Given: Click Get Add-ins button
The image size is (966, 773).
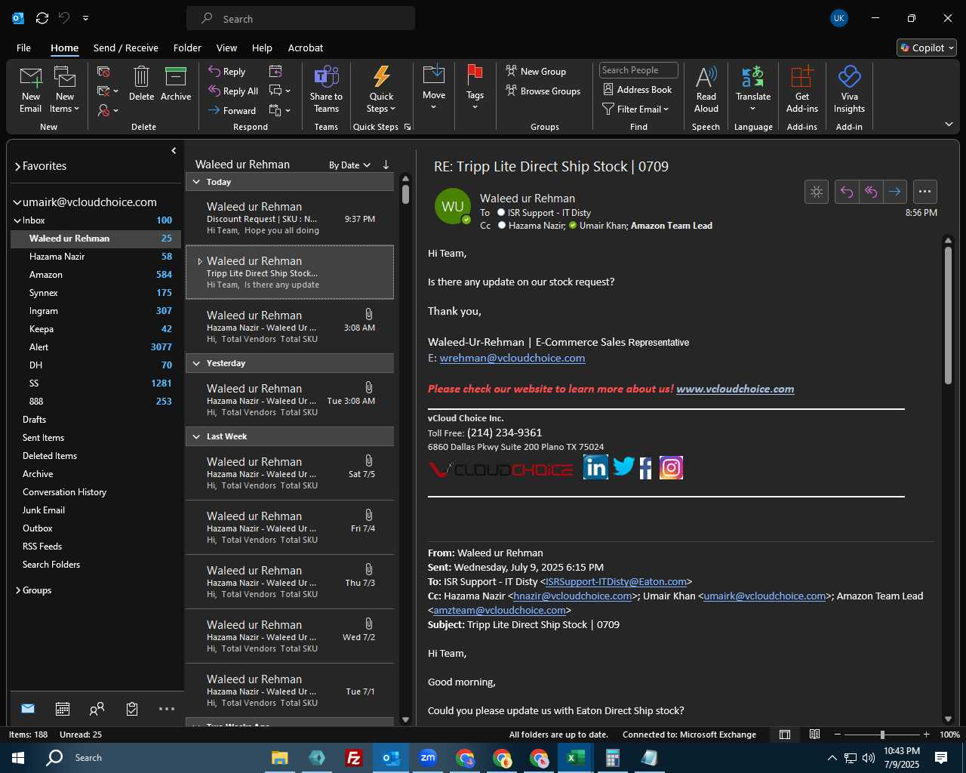Looking at the screenshot, I should coord(801,89).
